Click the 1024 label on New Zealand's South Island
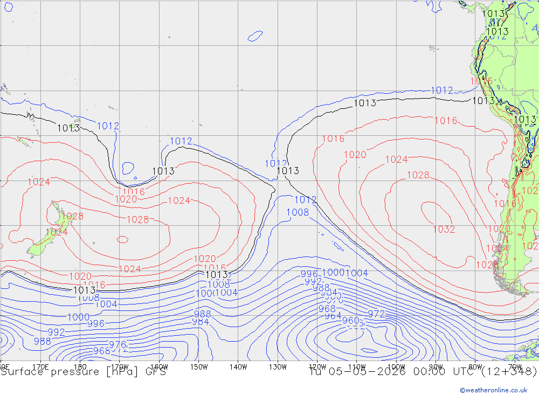The width and height of the screenshot is (539, 395). (57, 232)
